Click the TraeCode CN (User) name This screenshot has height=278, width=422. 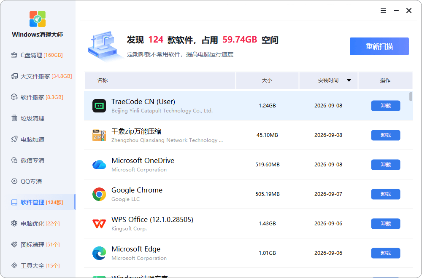pos(143,102)
